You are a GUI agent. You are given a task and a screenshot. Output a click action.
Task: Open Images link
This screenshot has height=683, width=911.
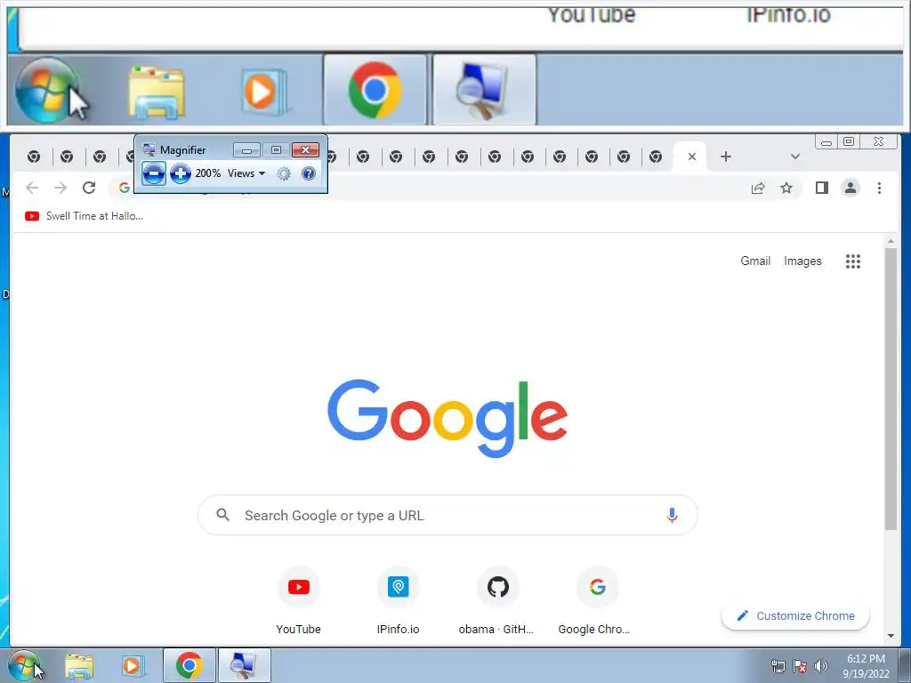(802, 261)
